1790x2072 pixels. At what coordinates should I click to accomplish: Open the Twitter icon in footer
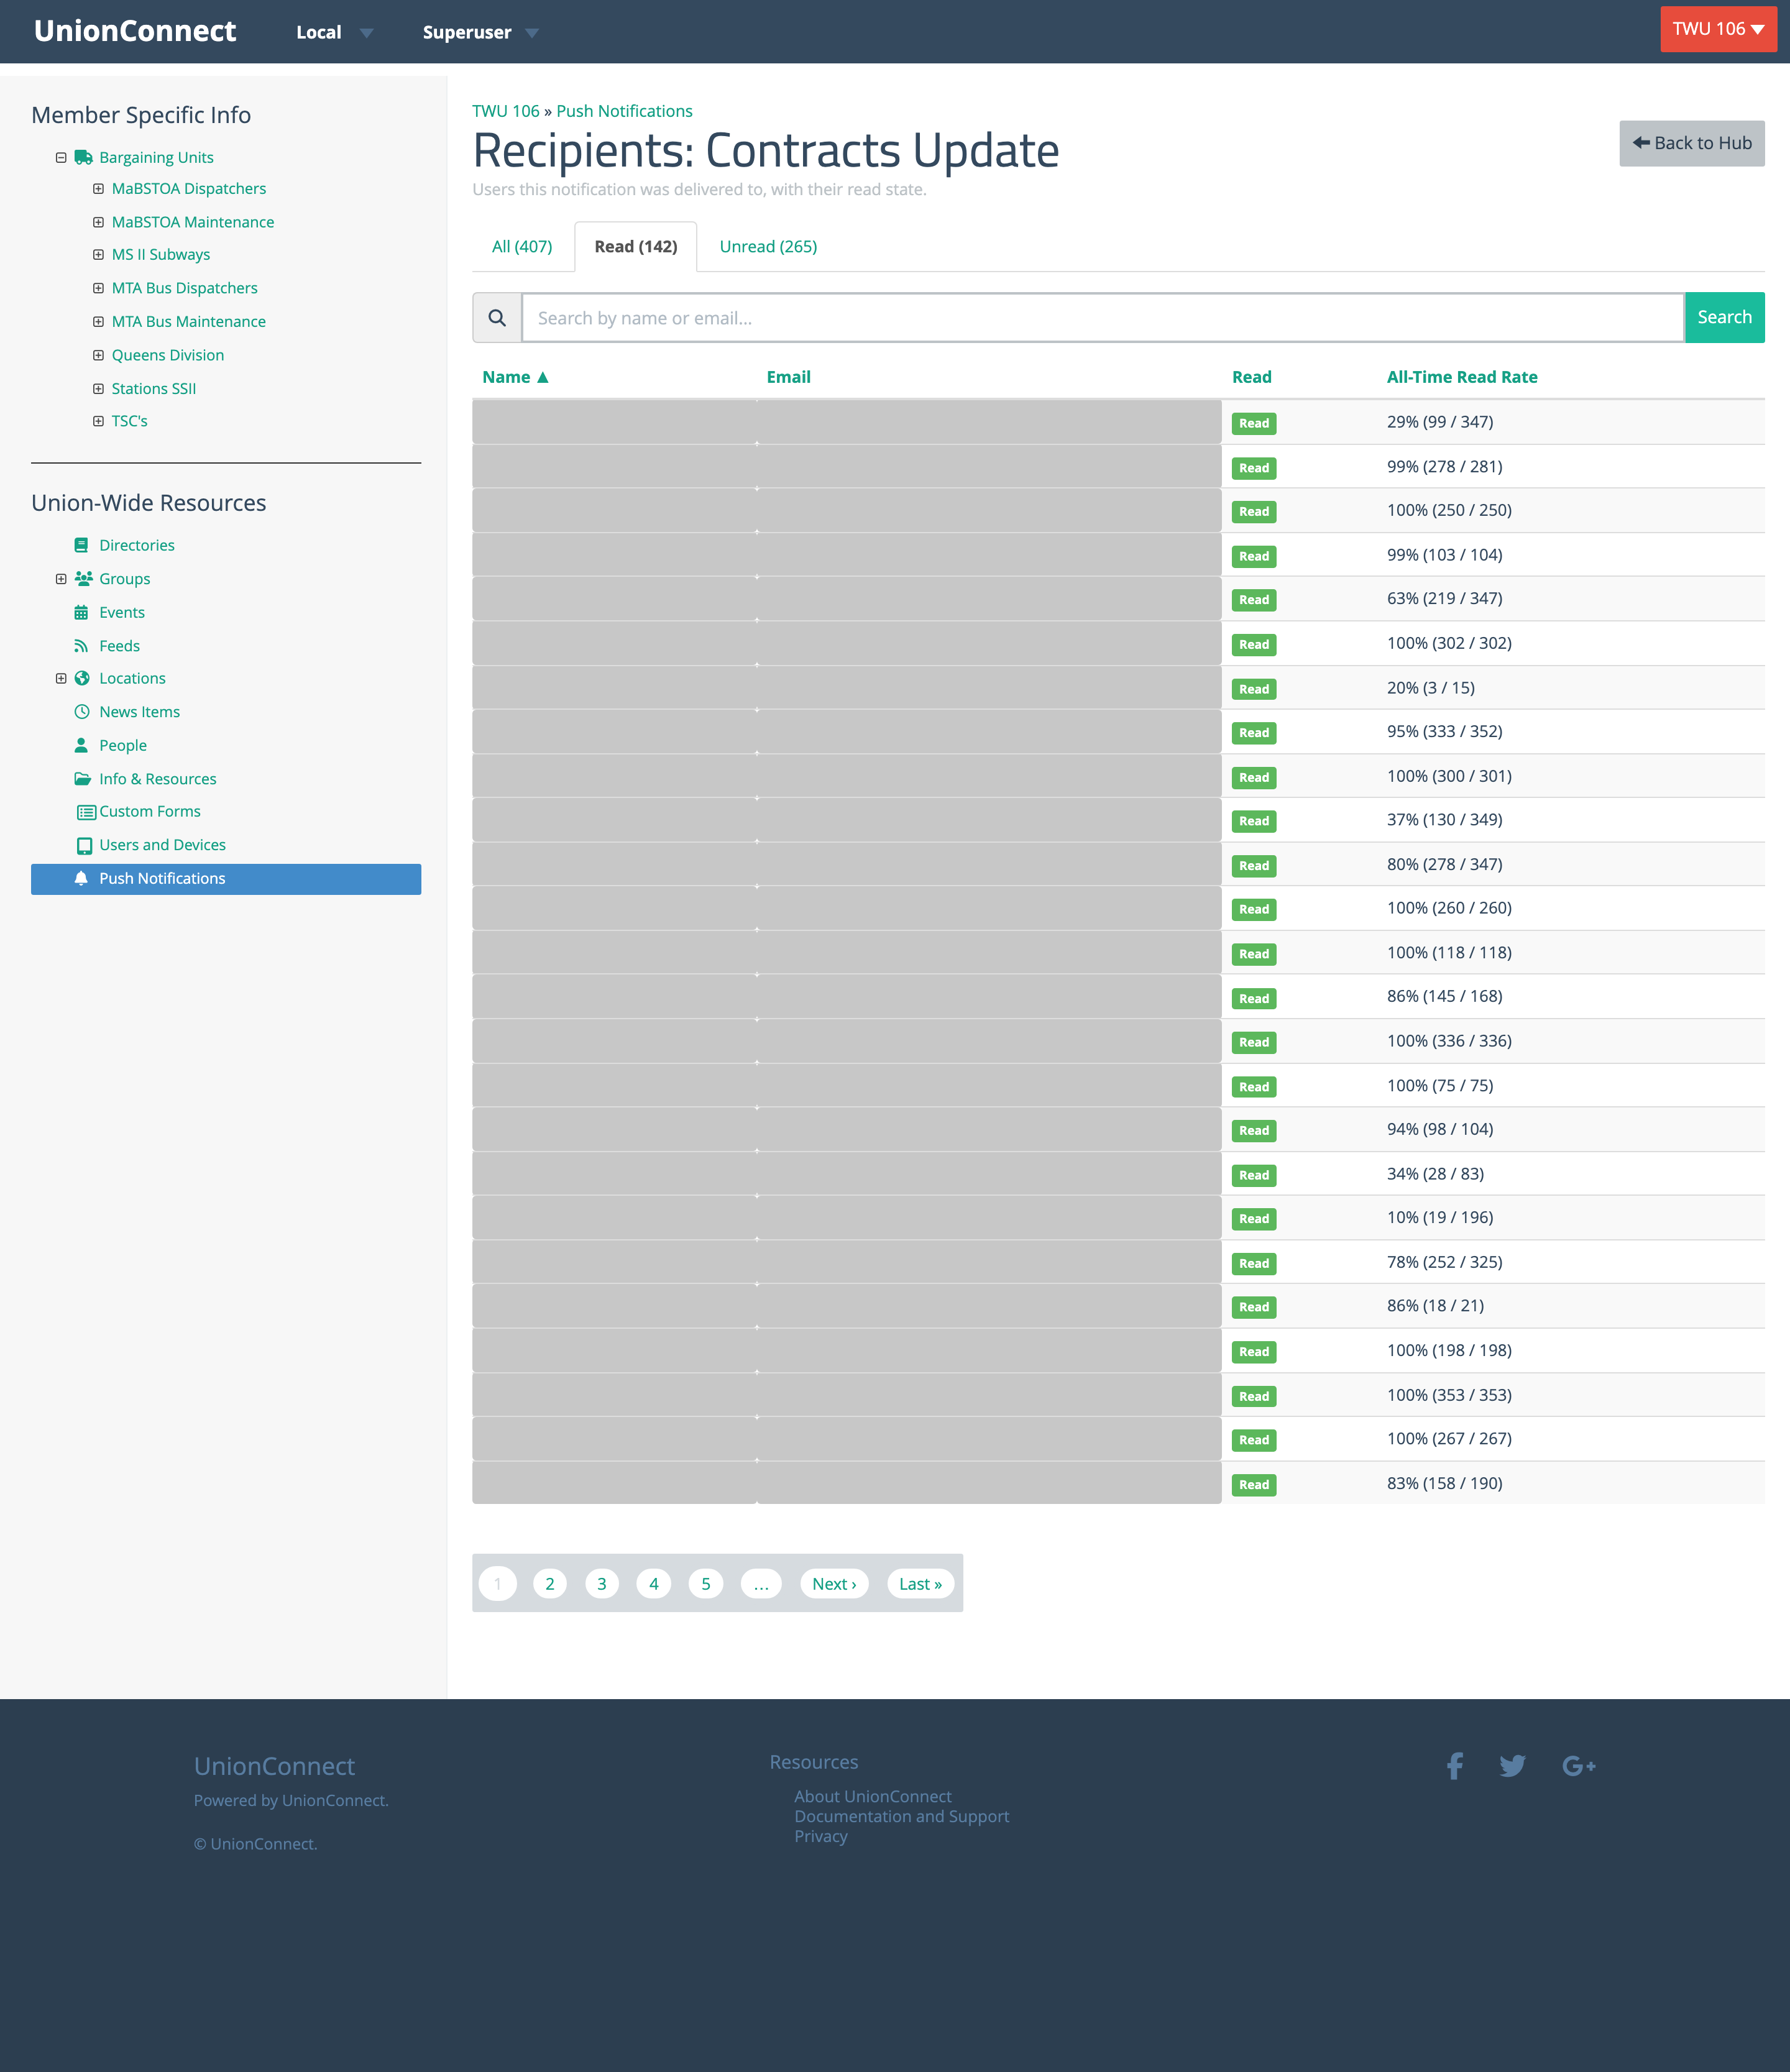(1512, 1766)
